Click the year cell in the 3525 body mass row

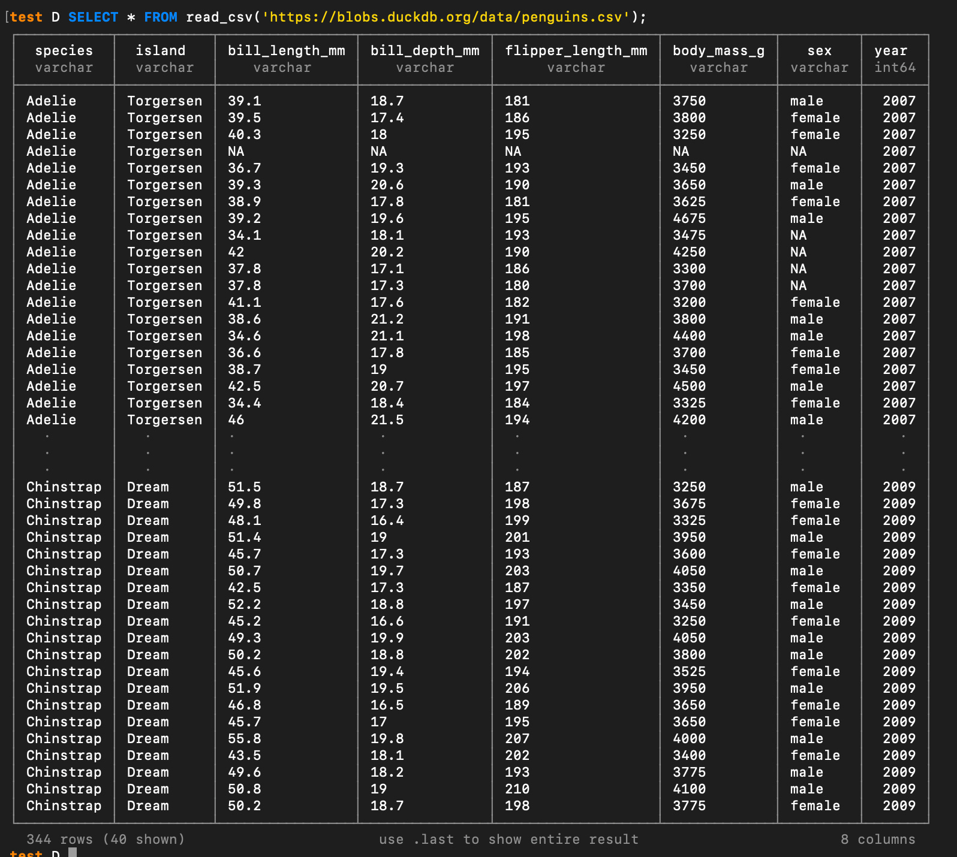899,671
